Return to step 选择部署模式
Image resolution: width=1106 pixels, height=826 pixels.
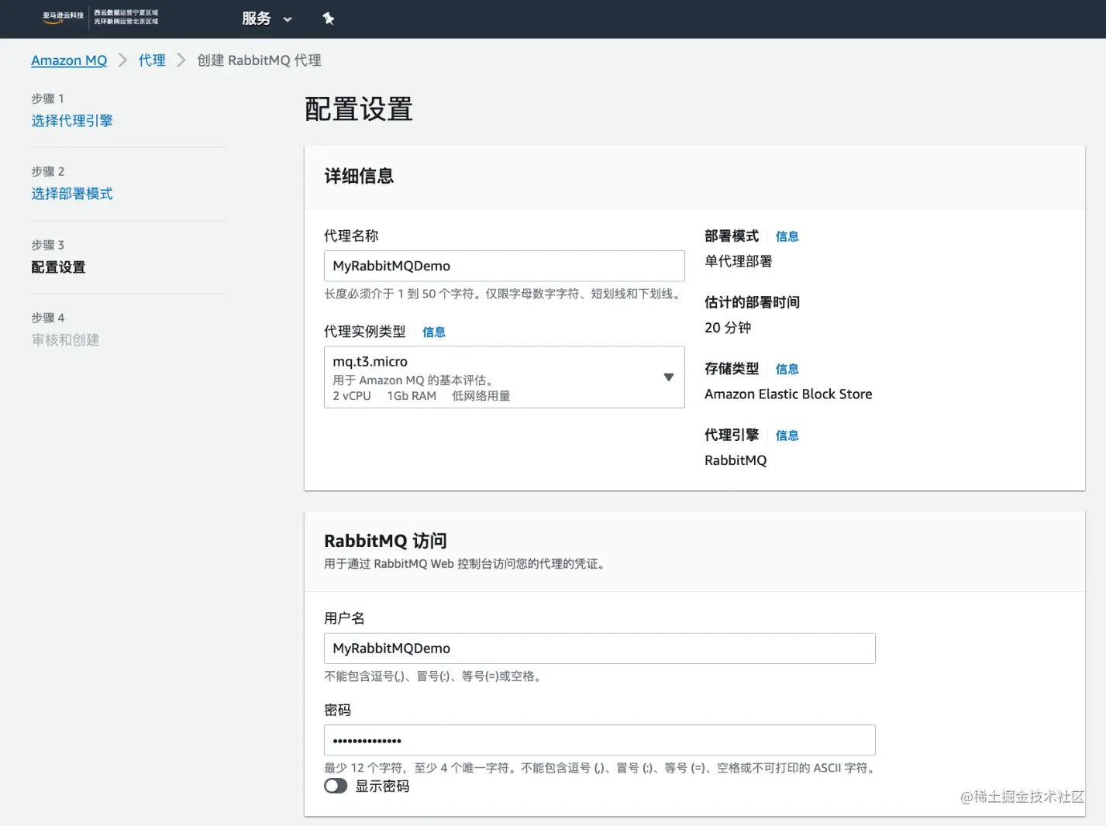(x=72, y=194)
